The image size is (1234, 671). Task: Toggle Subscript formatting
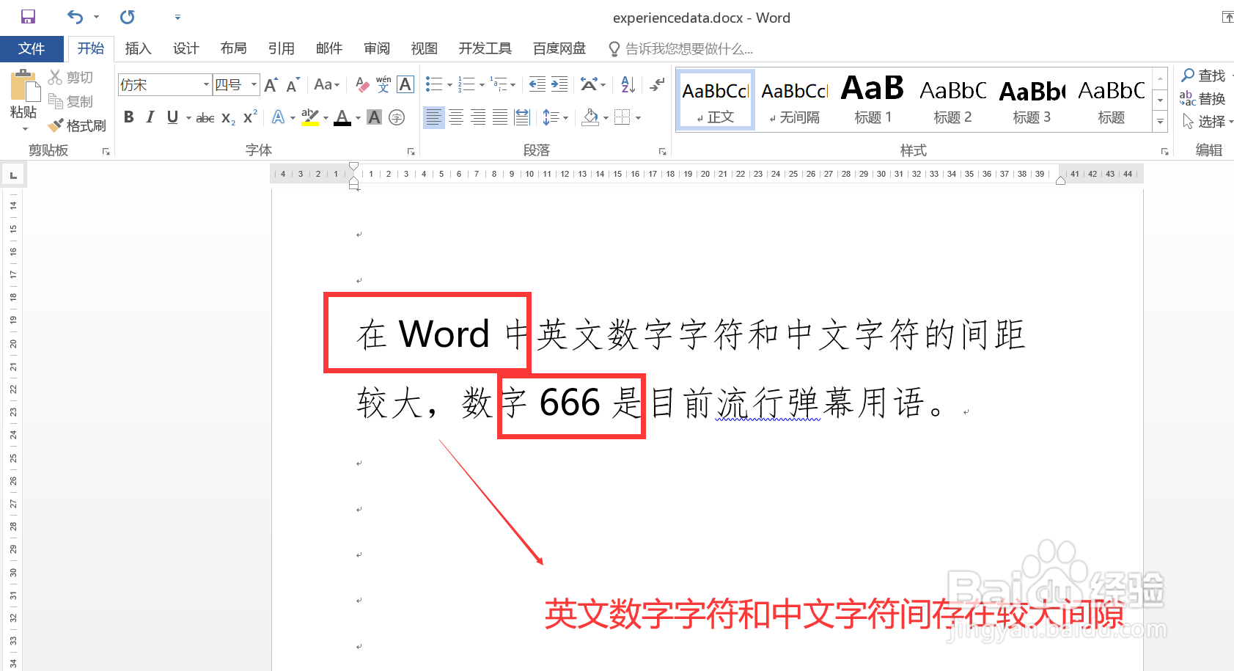pyautogui.click(x=228, y=117)
